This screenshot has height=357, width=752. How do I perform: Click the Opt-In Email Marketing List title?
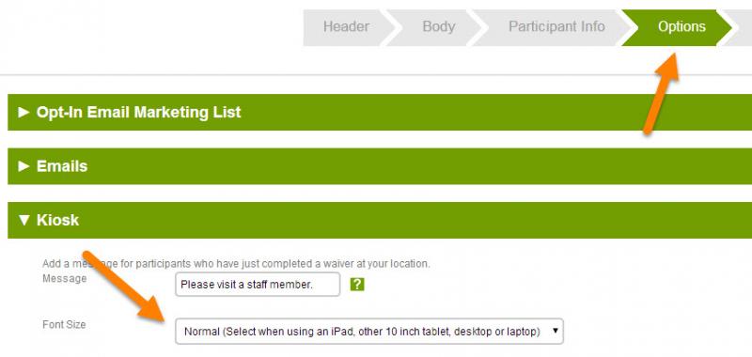[138, 112]
